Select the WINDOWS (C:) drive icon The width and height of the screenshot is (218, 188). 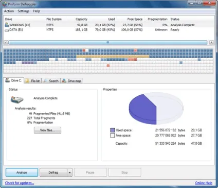point(7,25)
